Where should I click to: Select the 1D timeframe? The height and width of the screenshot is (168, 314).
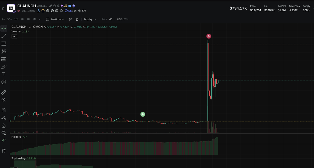coord(34,19)
